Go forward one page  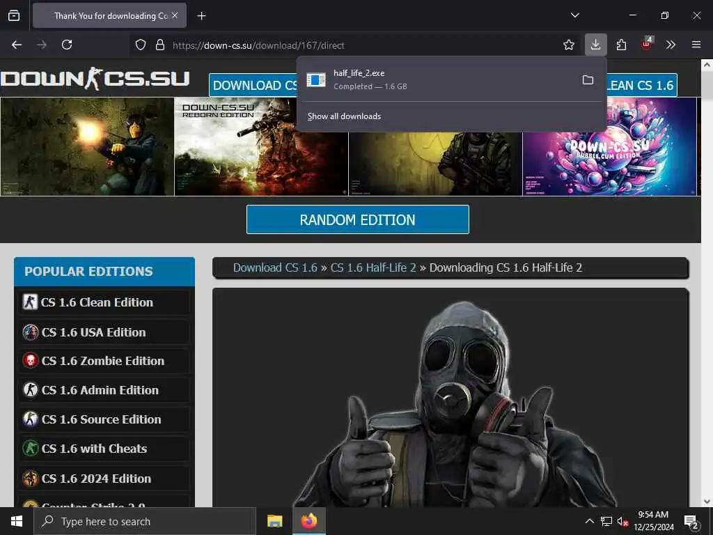pos(42,45)
